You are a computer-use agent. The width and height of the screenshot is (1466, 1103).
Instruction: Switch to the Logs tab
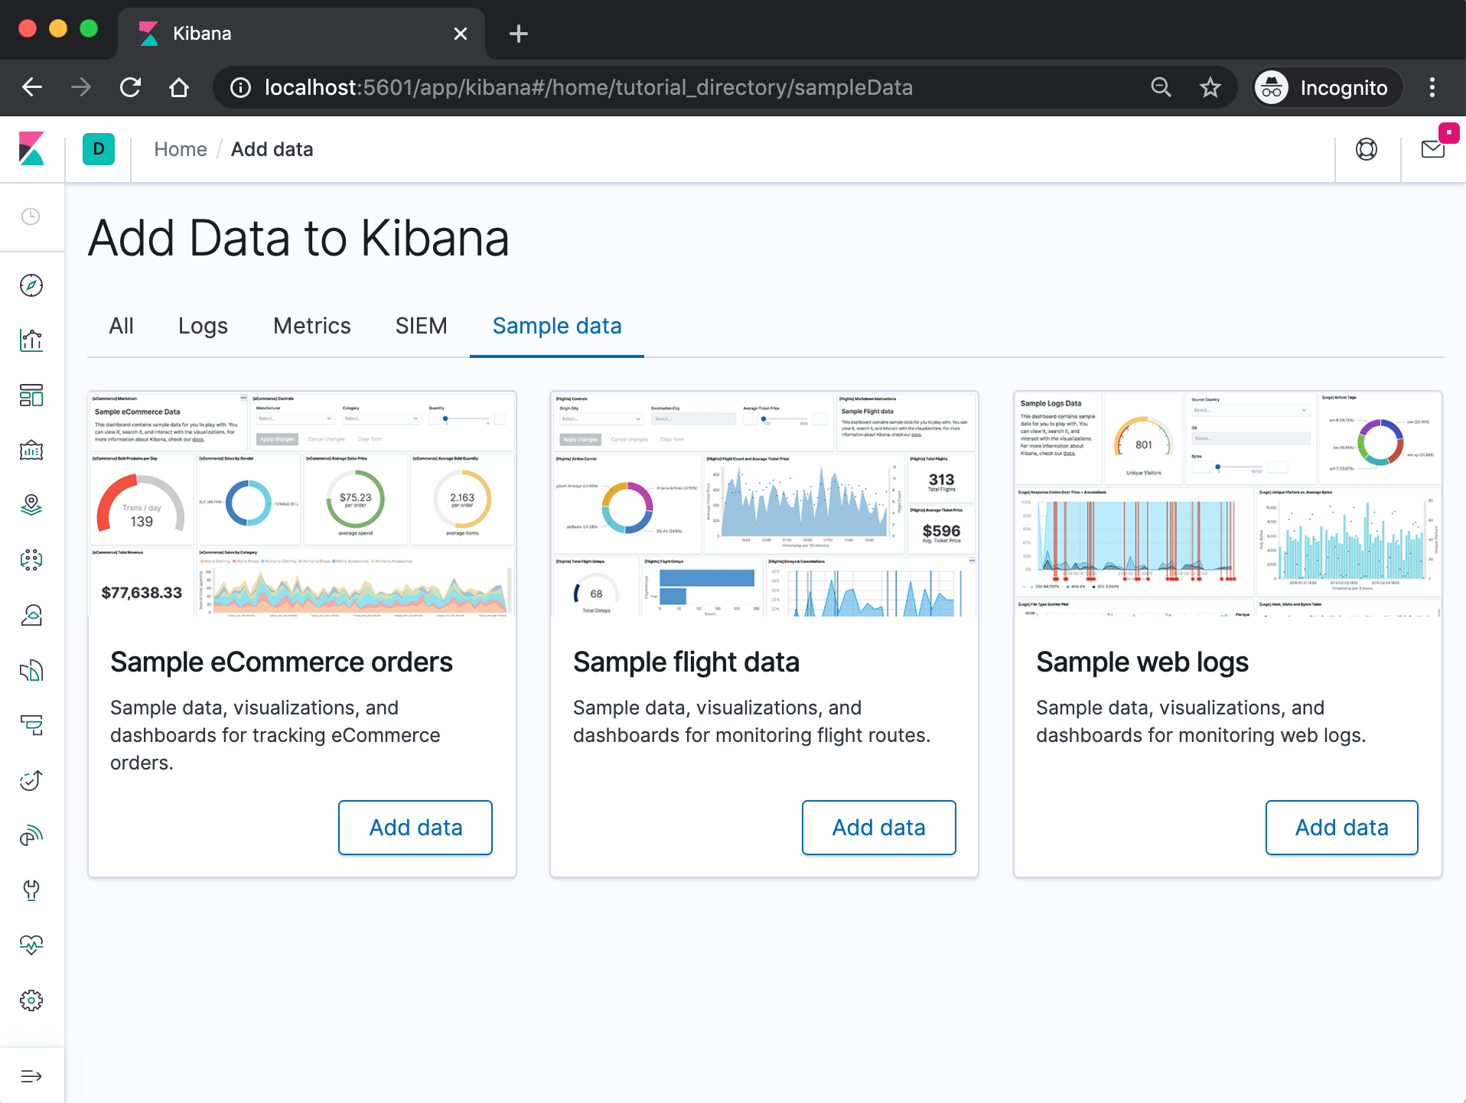(x=203, y=326)
